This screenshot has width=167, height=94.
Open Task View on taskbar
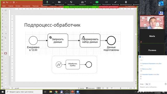point(45,92)
